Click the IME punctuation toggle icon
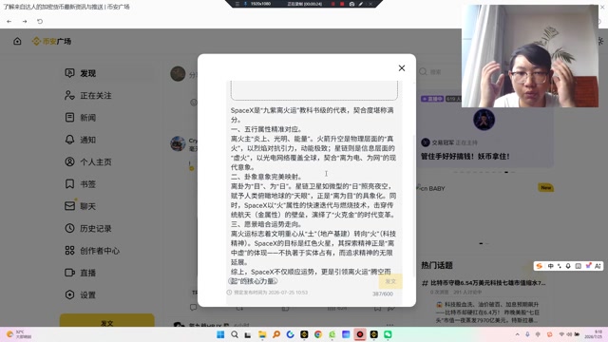 click(560, 266)
